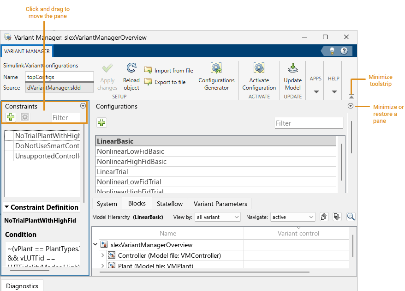Add a new constraint with plus icon
Screen dimensions: 405x291
tap(11, 117)
